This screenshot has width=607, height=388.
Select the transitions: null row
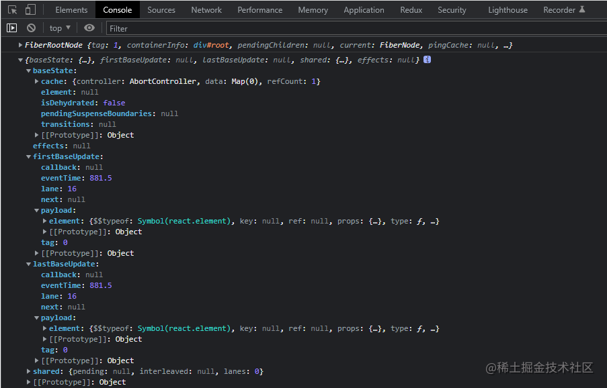coord(79,124)
